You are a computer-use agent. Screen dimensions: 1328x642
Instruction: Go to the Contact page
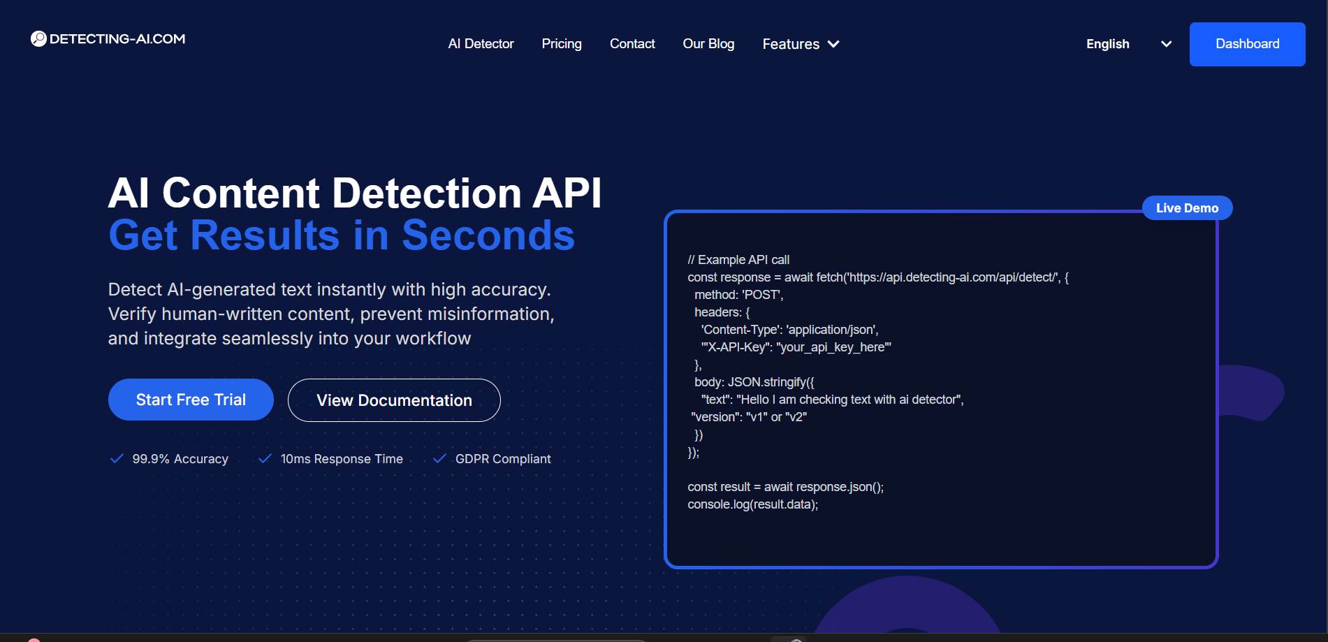632,43
